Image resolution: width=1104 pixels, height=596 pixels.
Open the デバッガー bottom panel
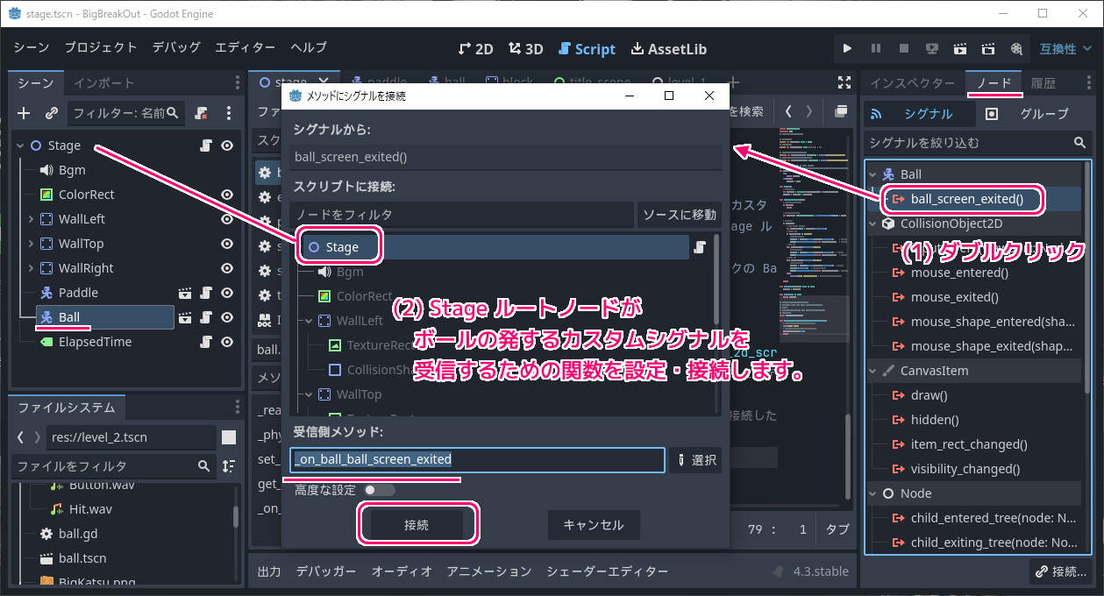326,571
